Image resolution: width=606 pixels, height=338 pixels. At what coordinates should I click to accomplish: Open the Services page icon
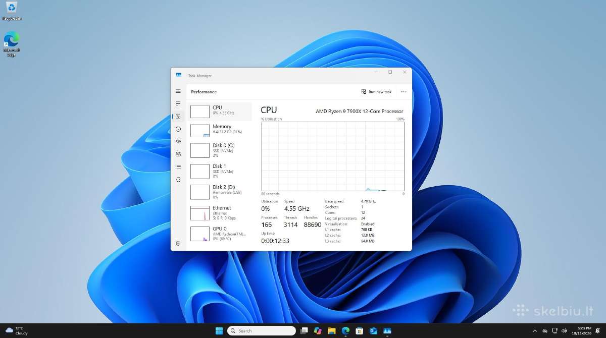(x=178, y=180)
